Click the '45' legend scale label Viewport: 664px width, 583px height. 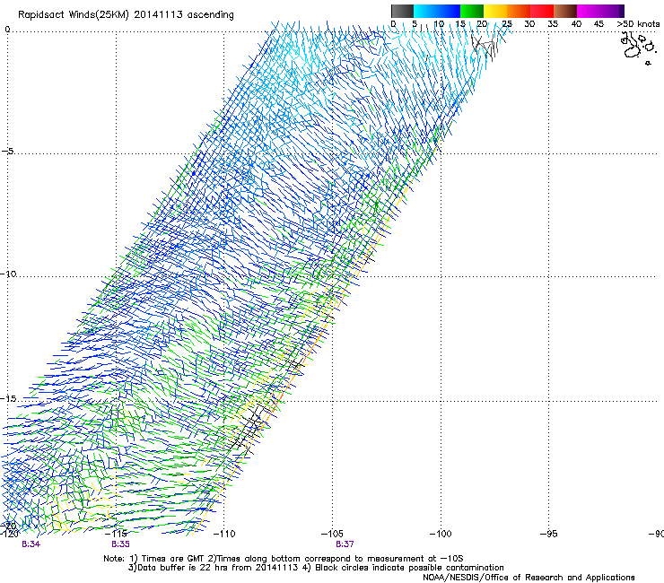pyautogui.click(x=598, y=24)
